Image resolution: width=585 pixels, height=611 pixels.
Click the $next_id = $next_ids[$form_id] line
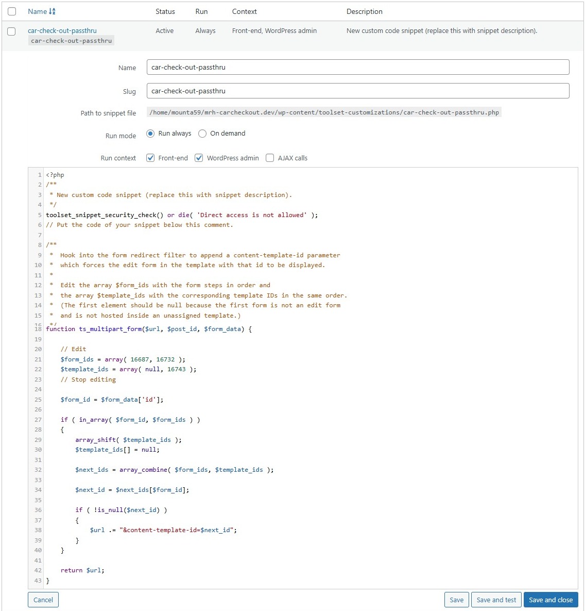(x=132, y=490)
